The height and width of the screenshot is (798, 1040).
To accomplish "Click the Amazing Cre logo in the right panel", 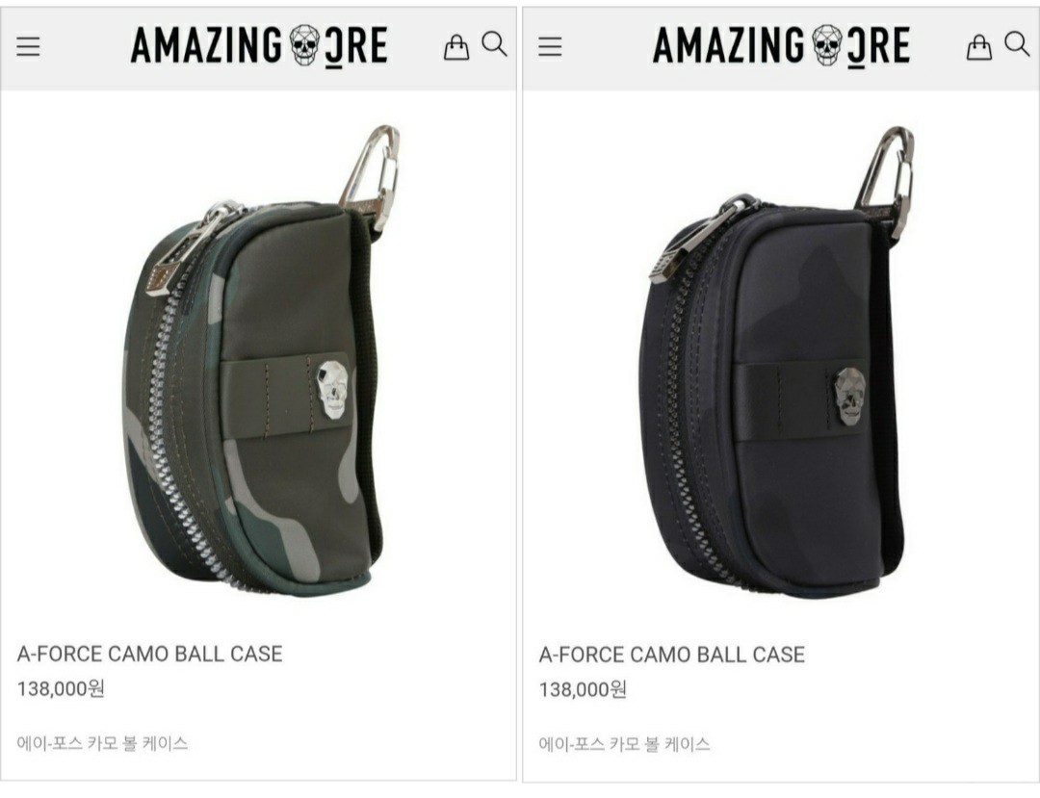I will click(781, 46).
